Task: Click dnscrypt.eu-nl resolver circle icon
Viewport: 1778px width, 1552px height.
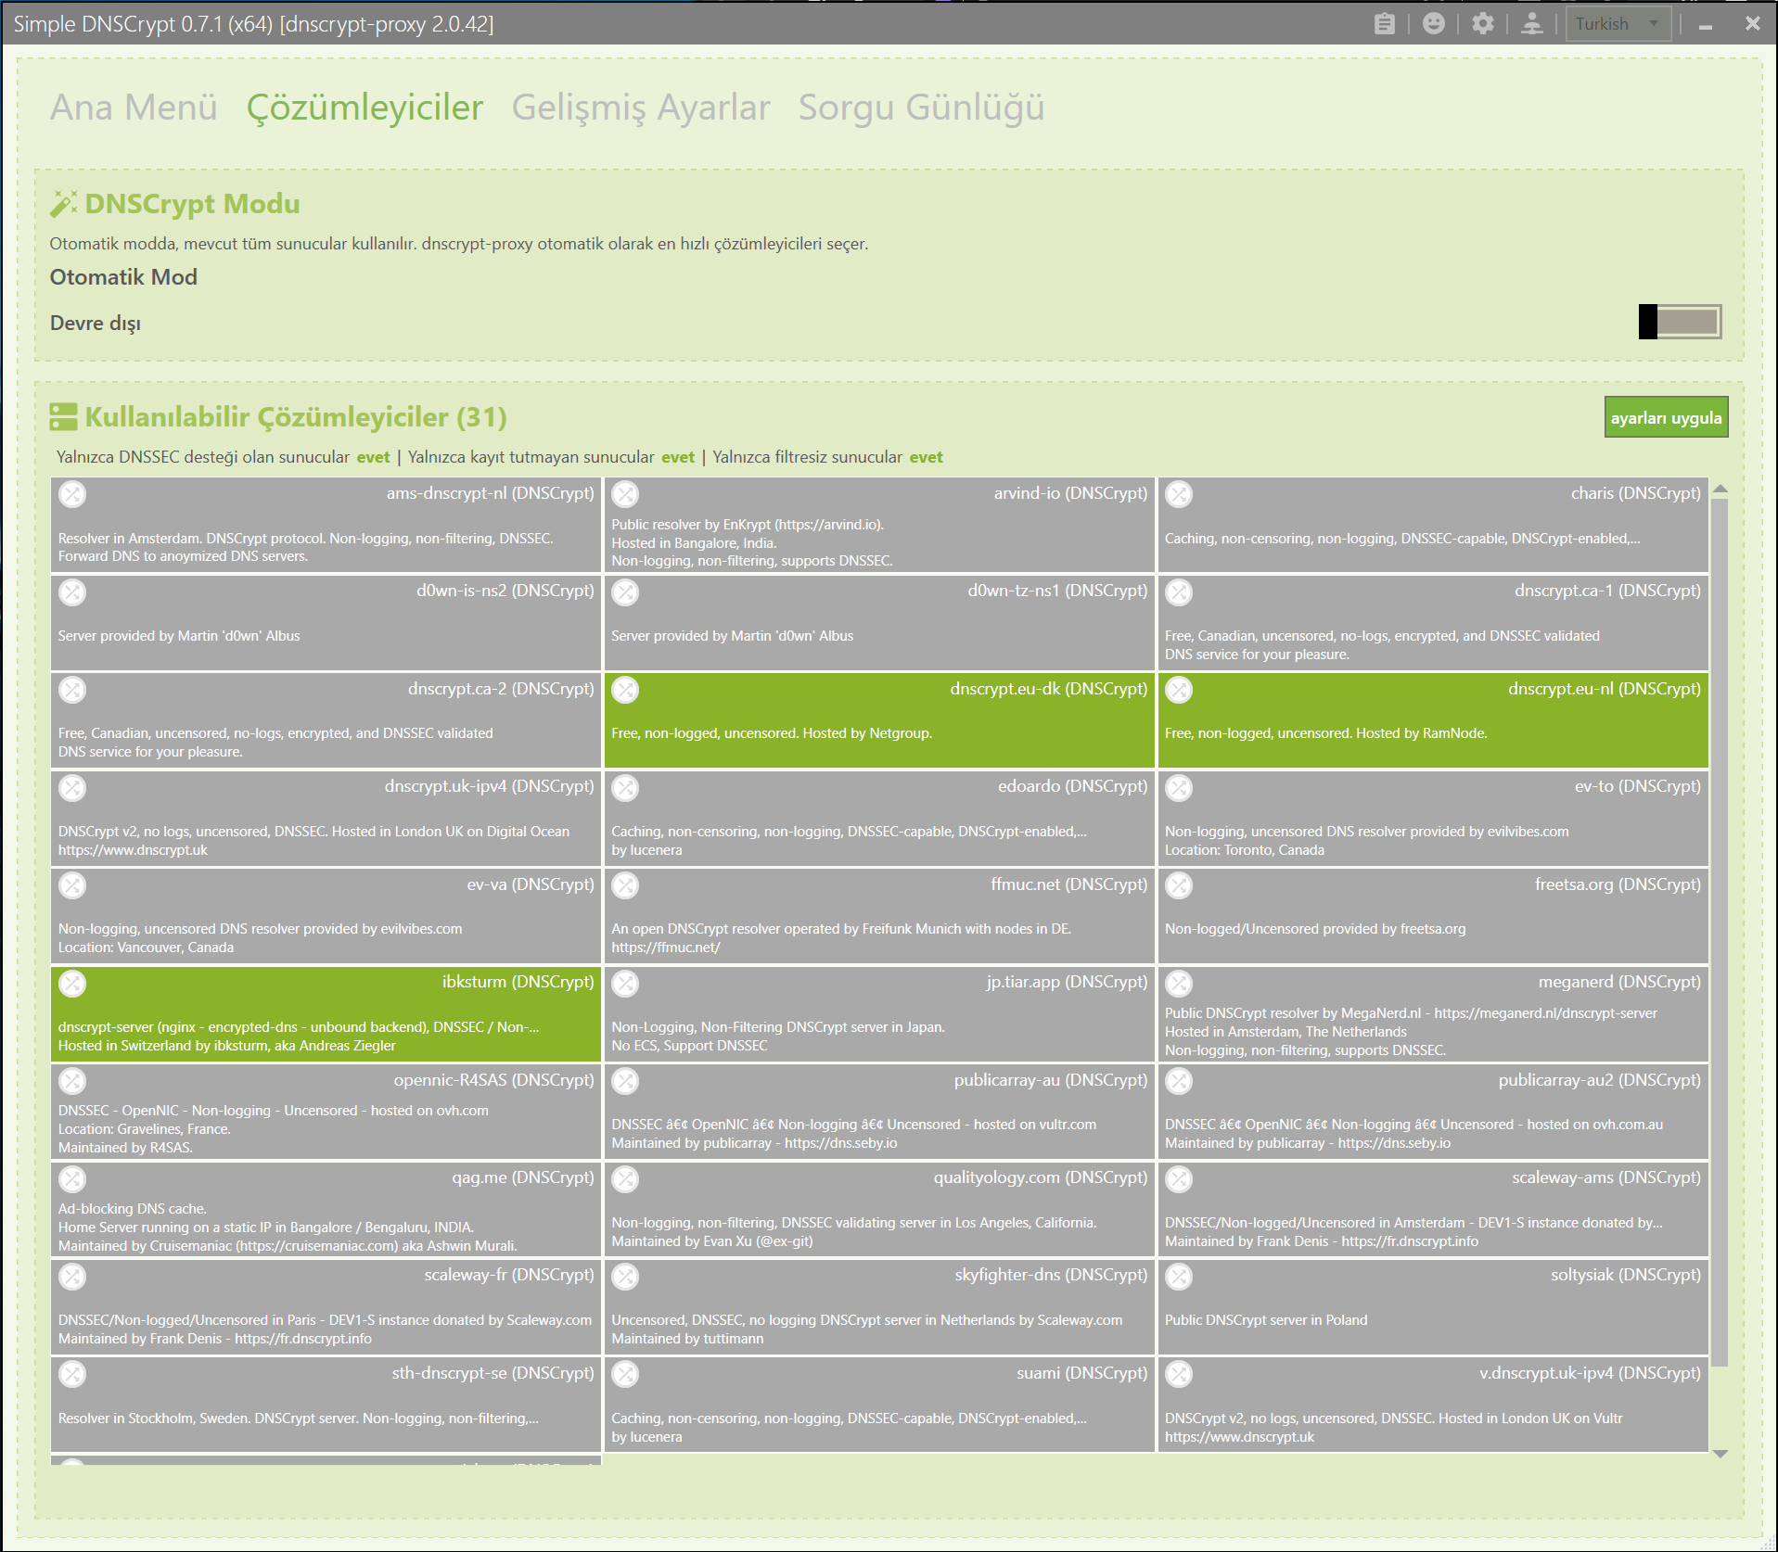Action: 1179,690
